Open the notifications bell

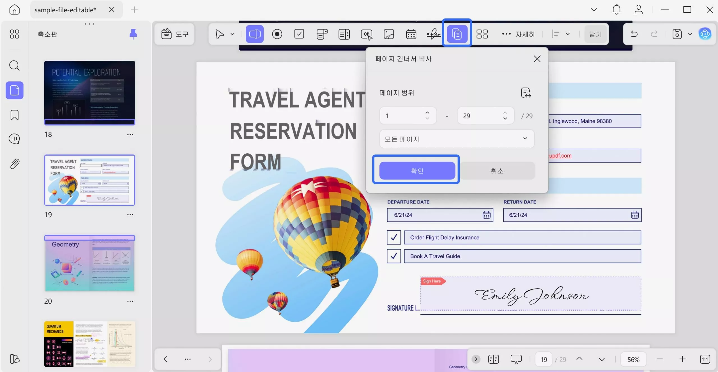616,10
